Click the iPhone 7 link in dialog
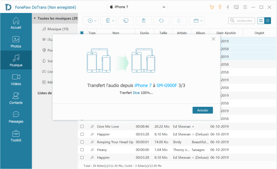The image size is (277, 169). 143,85
